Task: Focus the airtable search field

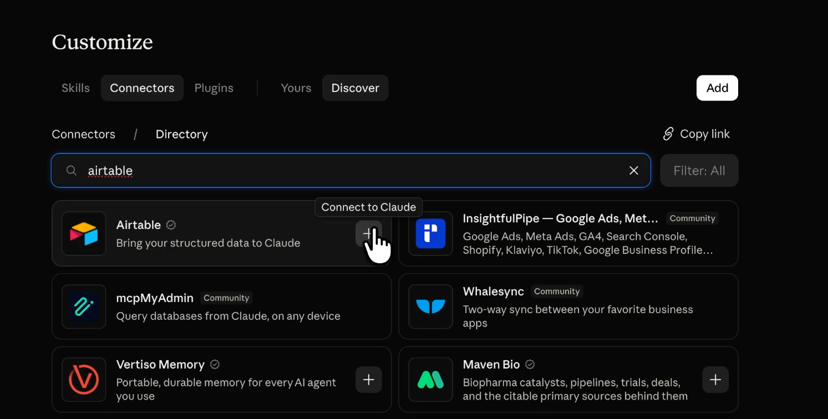Action: (350, 171)
